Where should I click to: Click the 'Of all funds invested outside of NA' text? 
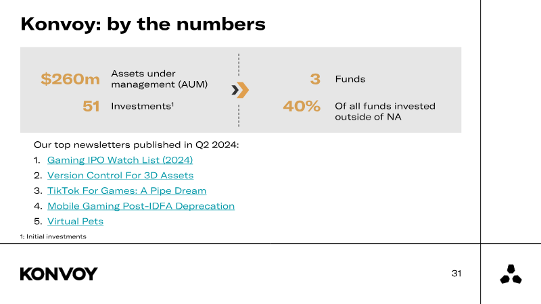point(385,111)
